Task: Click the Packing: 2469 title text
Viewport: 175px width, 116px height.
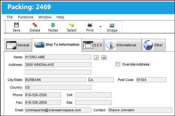Action: pyautogui.click(x=29, y=7)
